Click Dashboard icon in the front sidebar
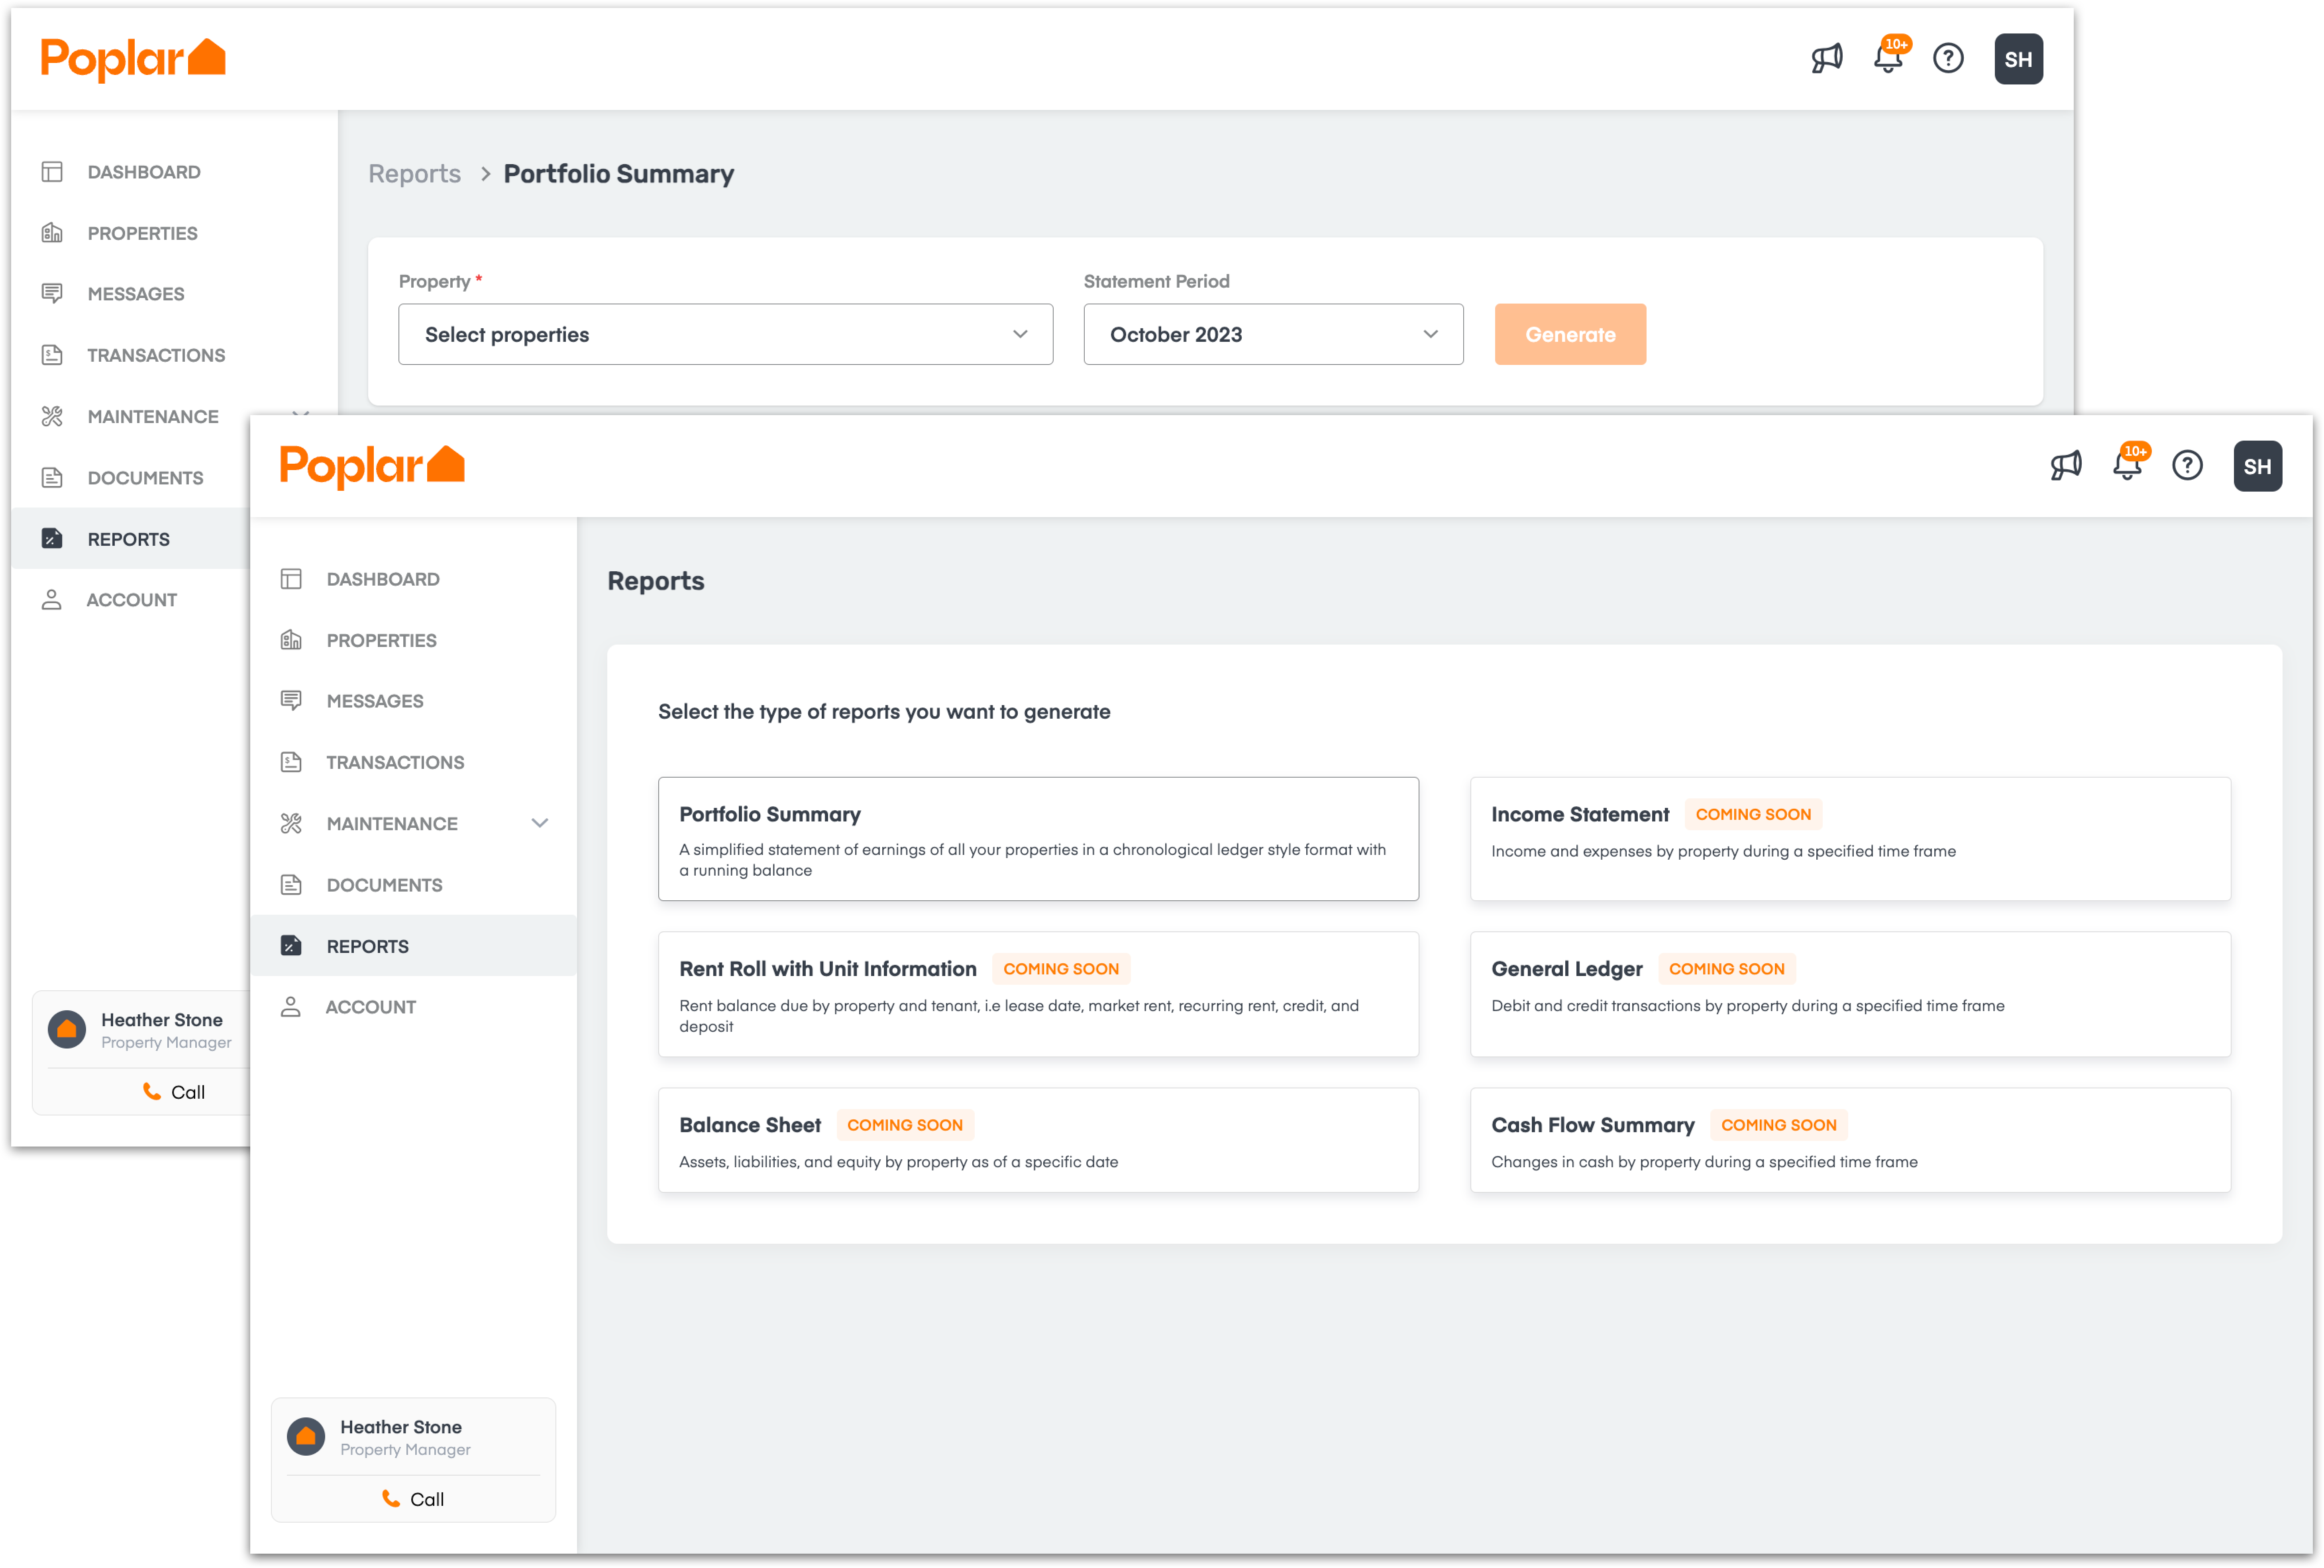The height and width of the screenshot is (1568, 2324). tap(291, 579)
